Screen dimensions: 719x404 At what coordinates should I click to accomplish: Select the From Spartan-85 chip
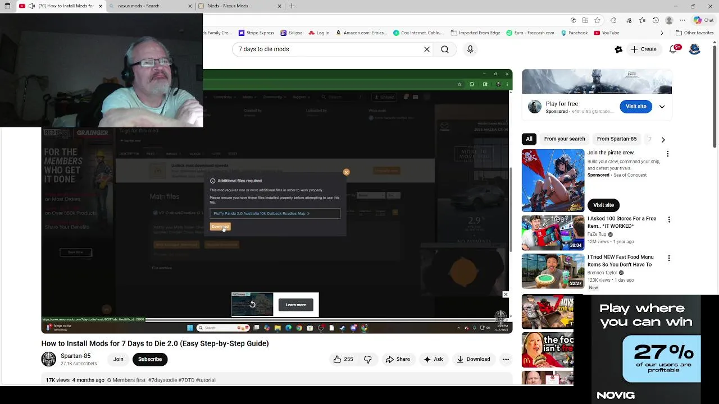click(617, 139)
